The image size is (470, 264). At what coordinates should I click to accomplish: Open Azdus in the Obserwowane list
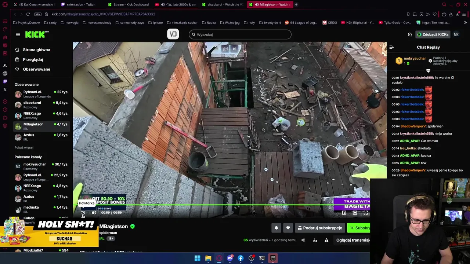click(x=41, y=137)
